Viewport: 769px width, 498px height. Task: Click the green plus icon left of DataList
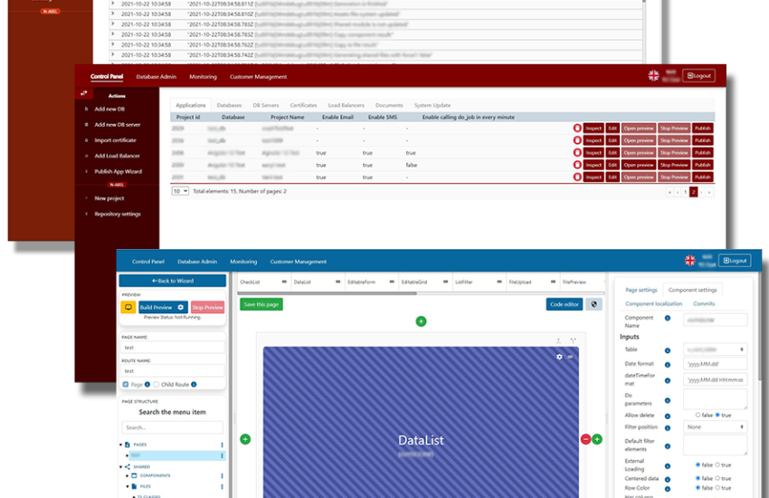click(245, 439)
